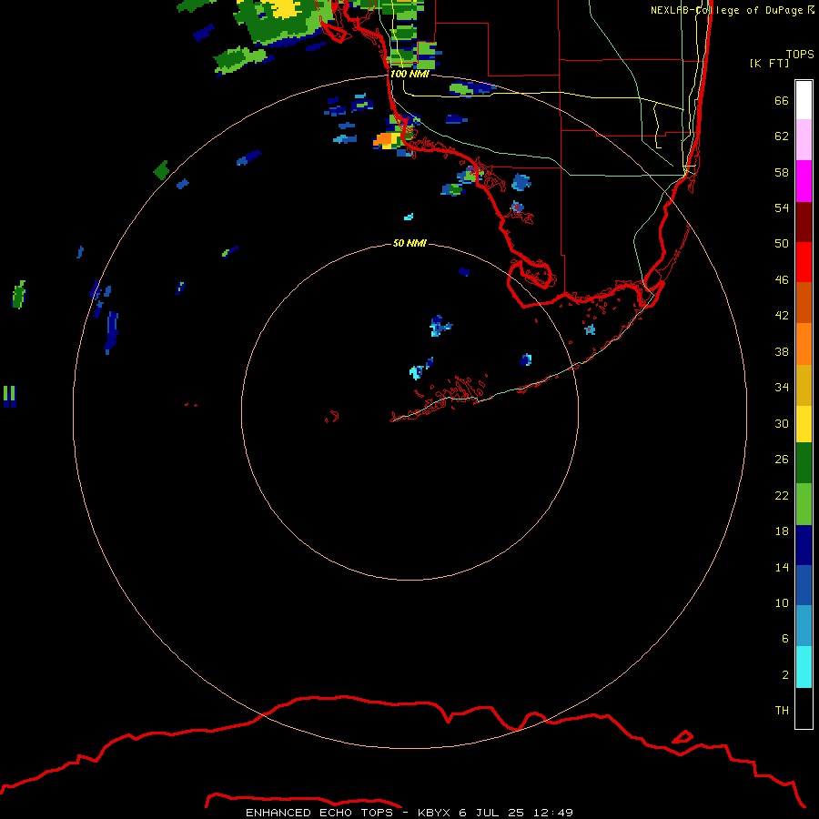Click the medium blue 14 K FT swatch
The height and width of the screenshot is (819, 819).
(x=804, y=585)
